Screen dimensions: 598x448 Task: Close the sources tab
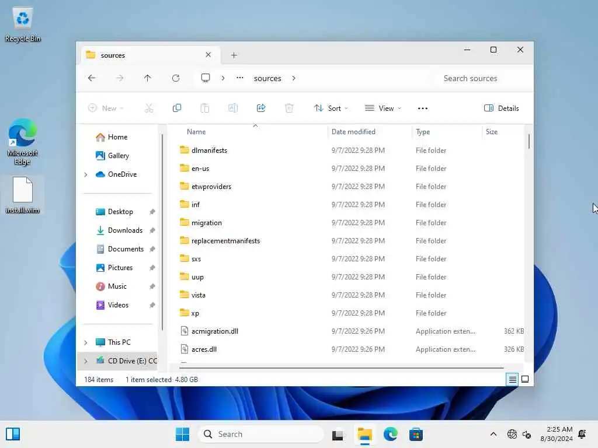click(x=208, y=55)
